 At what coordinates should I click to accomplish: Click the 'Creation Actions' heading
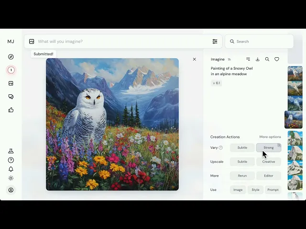225,137
